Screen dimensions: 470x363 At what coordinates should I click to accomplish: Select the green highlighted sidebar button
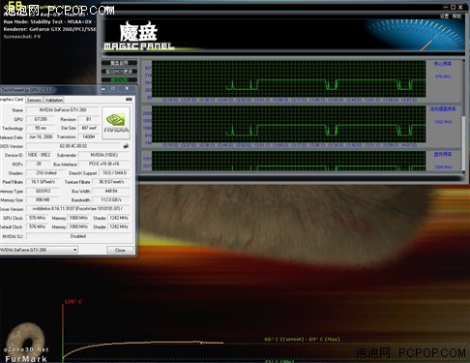(x=119, y=79)
